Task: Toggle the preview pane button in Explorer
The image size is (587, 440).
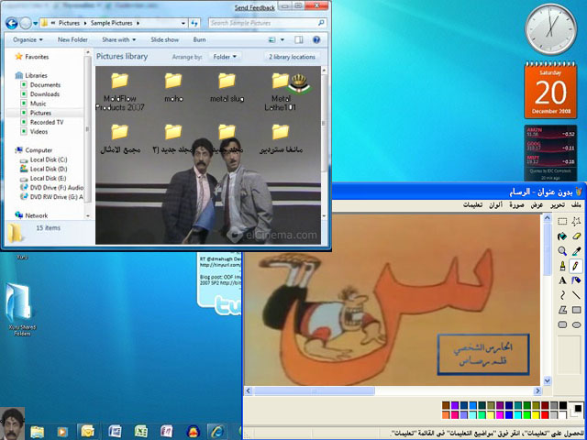Action: coord(298,39)
